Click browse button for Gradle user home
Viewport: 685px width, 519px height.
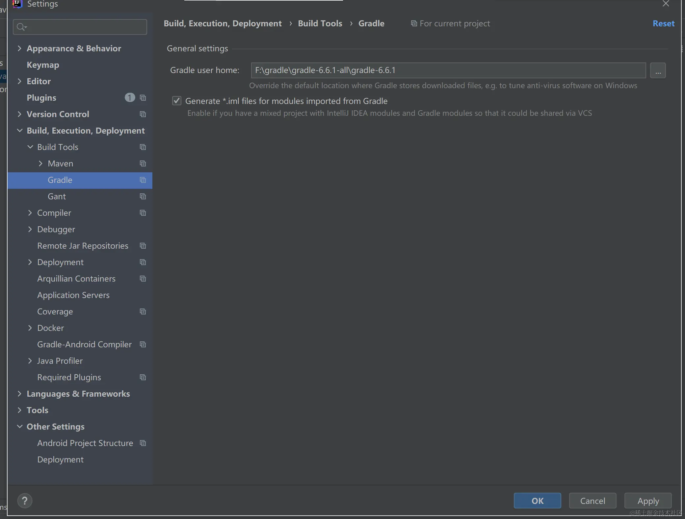[x=658, y=70]
